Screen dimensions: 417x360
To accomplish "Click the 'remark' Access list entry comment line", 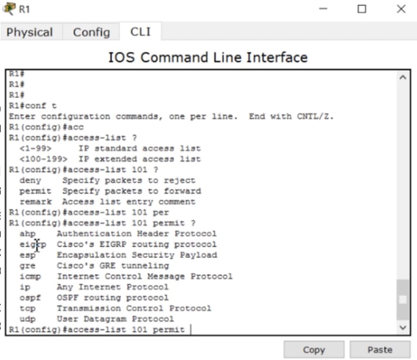I will (x=108, y=202).
